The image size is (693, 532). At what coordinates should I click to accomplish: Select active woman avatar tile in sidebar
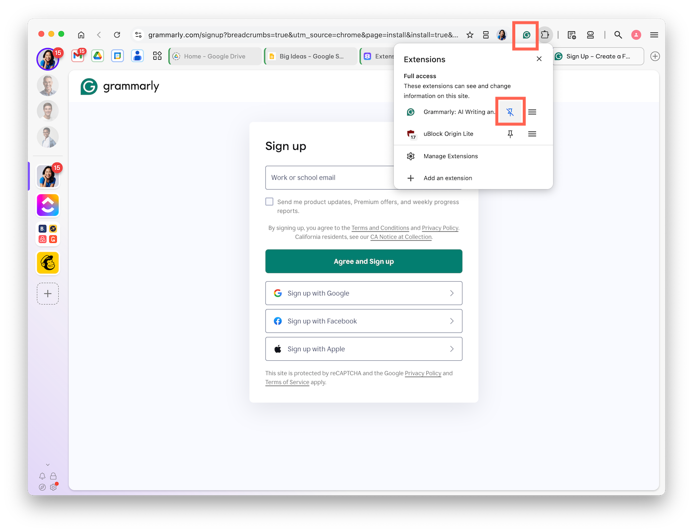click(48, 177)
